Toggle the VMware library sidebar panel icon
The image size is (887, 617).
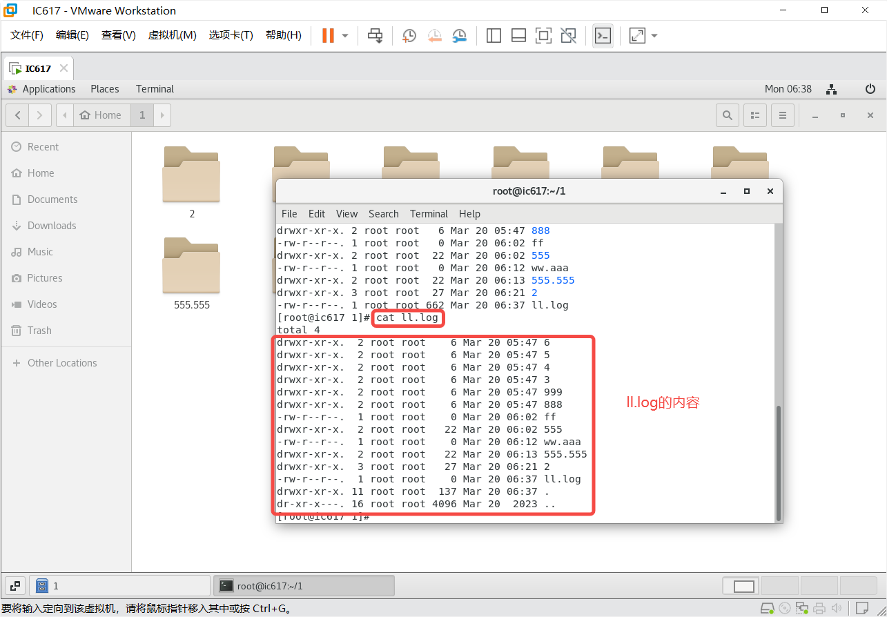pos(494,35)
